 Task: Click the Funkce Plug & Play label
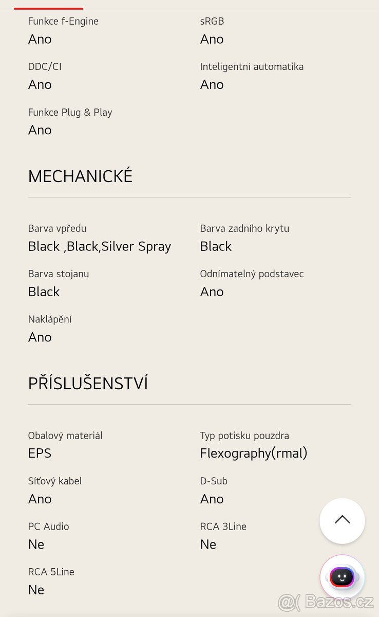point(70,112)
